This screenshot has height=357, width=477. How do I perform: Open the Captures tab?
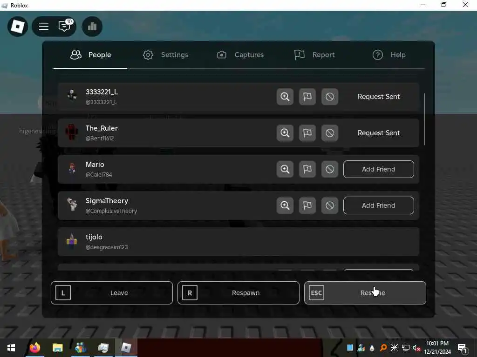click(x=240, y=55)
